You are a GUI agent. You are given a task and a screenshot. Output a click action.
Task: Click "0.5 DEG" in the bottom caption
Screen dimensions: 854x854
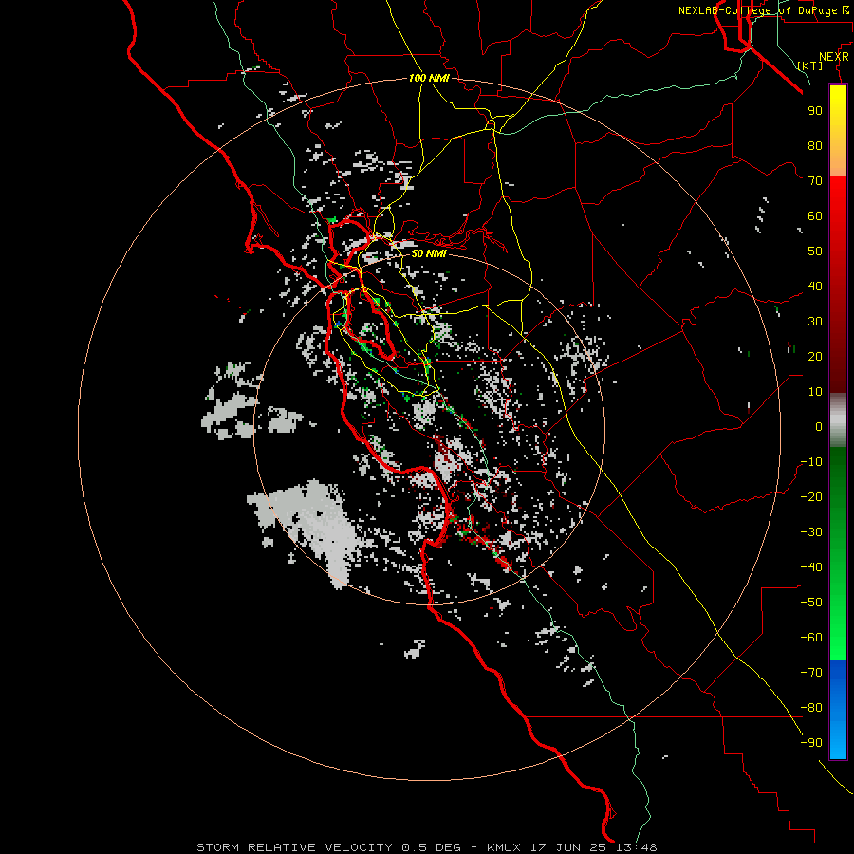(x=432, y=847)
